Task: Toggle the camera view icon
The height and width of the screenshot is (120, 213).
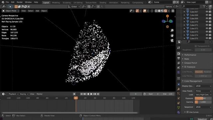Action: (172, 41)
